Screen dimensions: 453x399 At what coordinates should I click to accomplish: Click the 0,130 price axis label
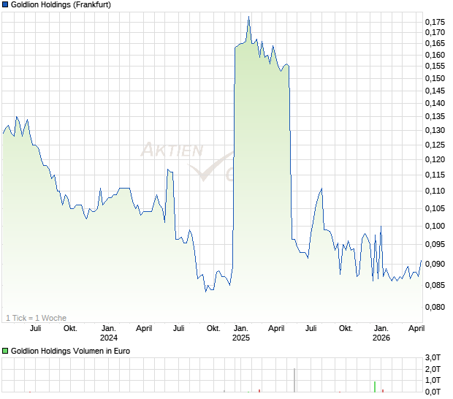point(435,130)
